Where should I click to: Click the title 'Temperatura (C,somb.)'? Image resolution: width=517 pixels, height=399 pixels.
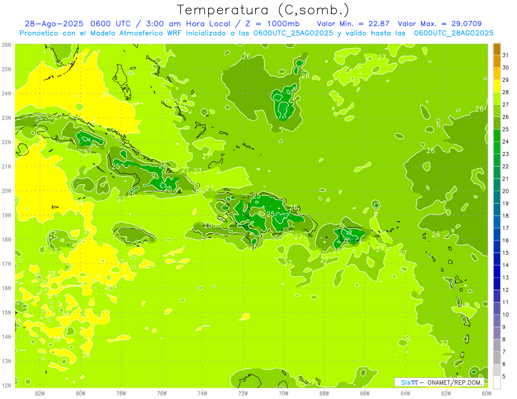pyautogui.click(x=263, y=10)
